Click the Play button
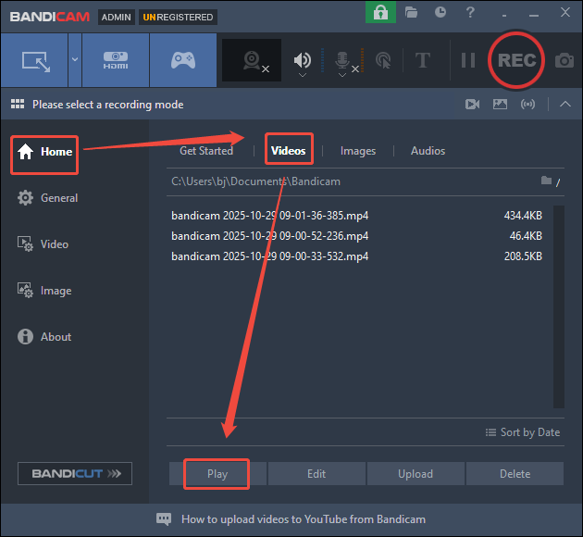 (217, 474)
